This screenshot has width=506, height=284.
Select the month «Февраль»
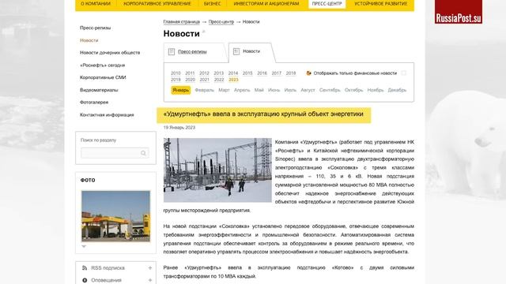pos(205,90)
